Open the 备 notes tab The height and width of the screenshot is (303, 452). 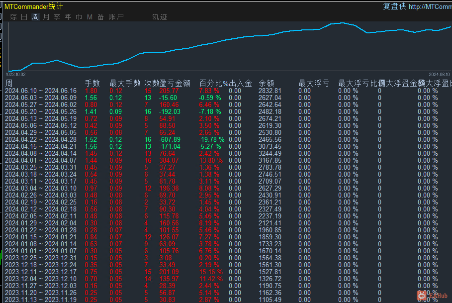100,17
